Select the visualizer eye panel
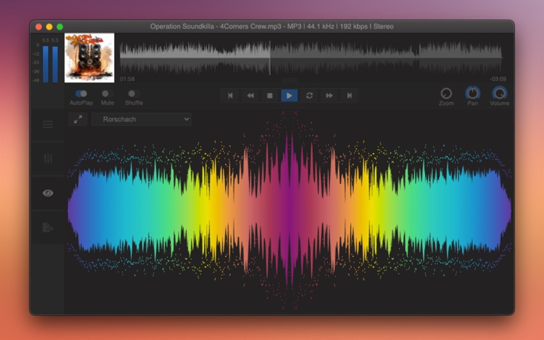544x340 pixels. click(48, 193)
